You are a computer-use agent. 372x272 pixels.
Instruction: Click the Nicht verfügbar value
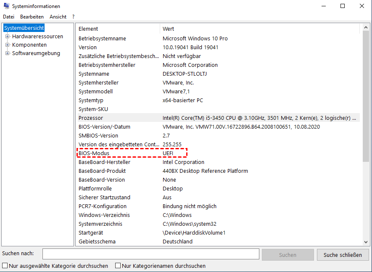(182, 56)
